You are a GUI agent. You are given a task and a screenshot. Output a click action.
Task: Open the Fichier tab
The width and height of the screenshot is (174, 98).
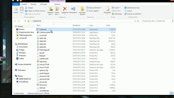pyautogui.click(x=16, y=4)
